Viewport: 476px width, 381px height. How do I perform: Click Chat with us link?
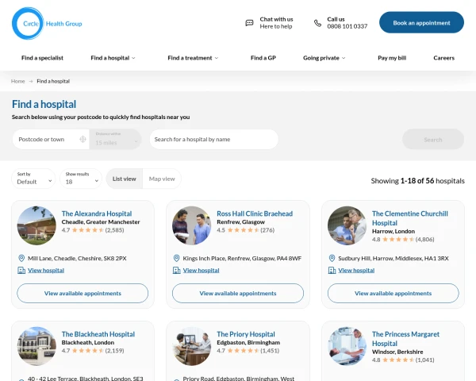pyautogui.click(x=276, y=23)
